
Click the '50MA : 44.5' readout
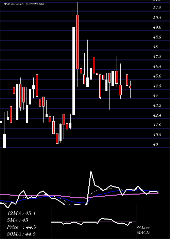point(21,234)
